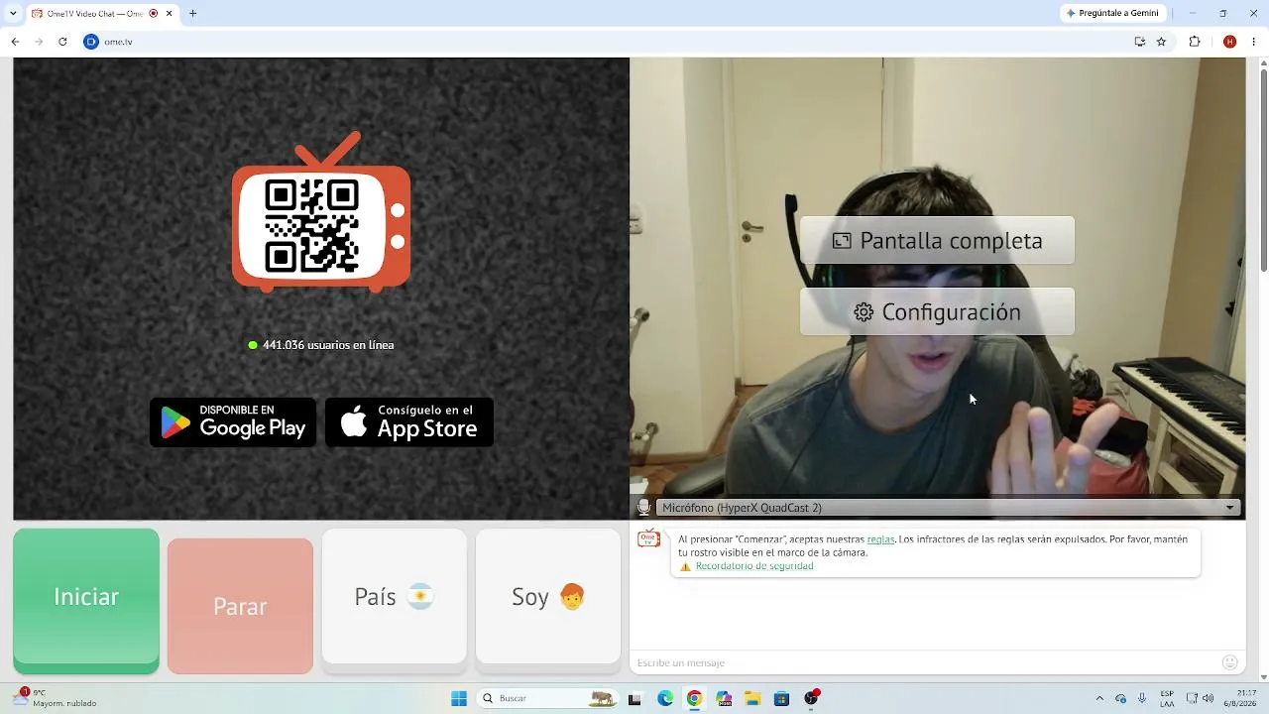Open File Explorer from the taskbar
This screenshot has width=1269, height=714.
pos(752,699)
